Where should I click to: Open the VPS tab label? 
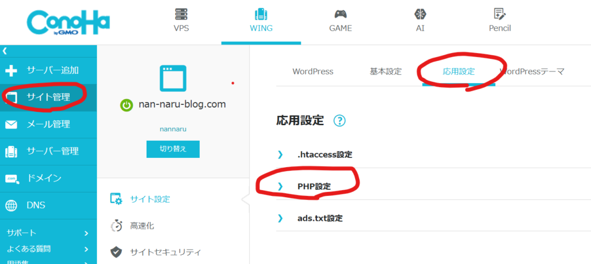tap(181, 28)
